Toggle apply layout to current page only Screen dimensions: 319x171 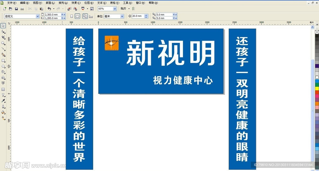(x=91, y=16)
